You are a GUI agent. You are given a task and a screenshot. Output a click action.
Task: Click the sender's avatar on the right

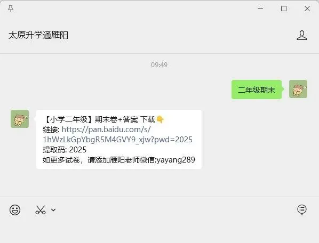(x=298, y=89)
